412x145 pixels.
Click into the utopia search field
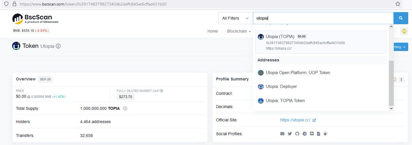point(323,18)
